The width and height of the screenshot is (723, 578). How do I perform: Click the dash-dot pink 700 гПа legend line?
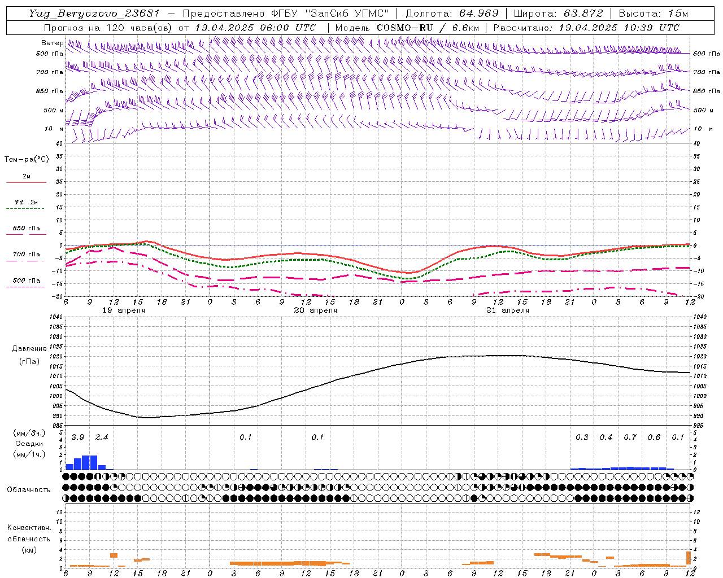tap(25, 261)
